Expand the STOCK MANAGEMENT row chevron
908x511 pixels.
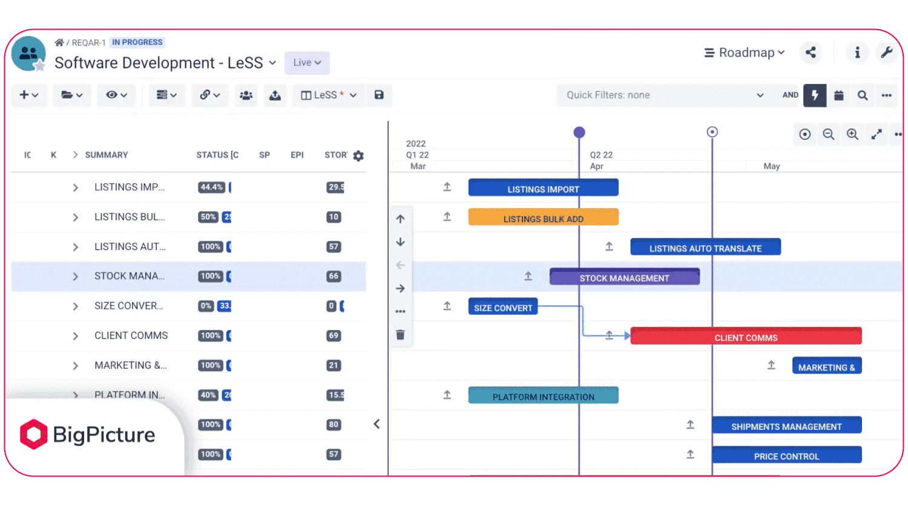(75, 276)
